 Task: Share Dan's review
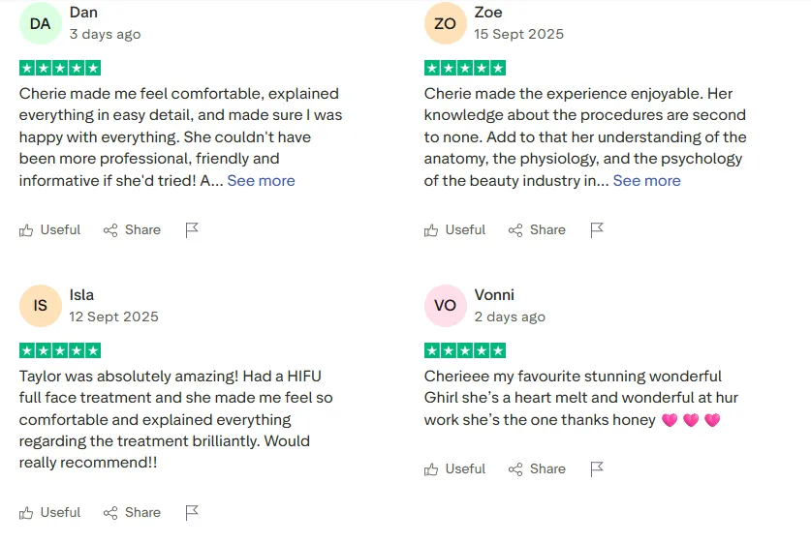click(132, 230)
